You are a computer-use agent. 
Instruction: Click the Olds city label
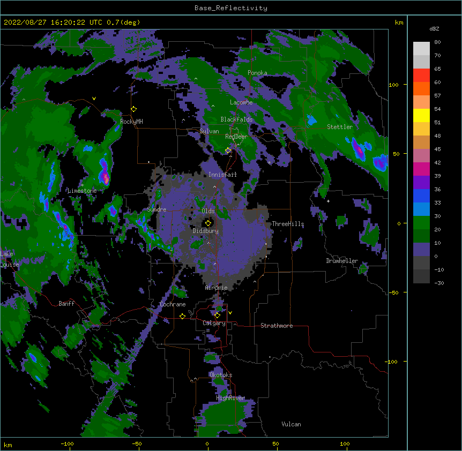(208, 211)
